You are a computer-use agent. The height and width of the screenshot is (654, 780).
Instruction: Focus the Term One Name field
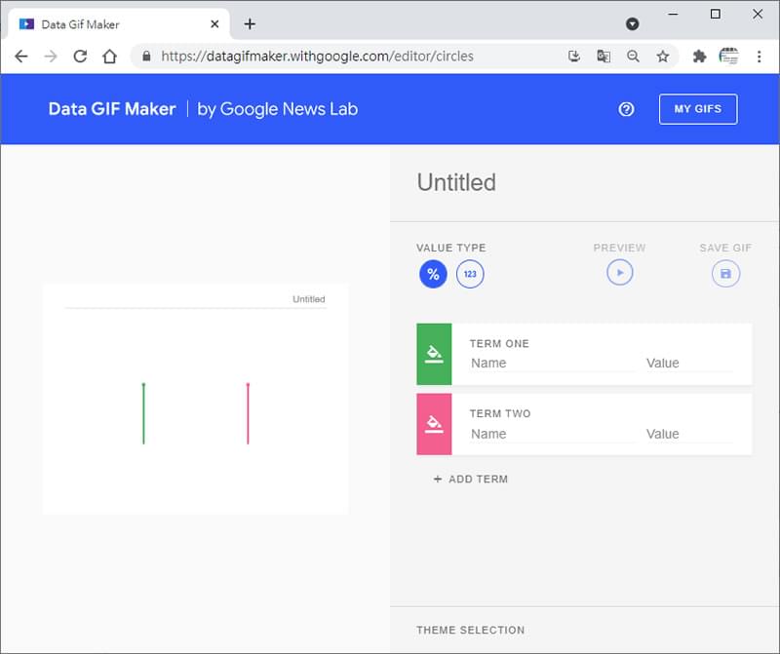[x=552, y=363]
